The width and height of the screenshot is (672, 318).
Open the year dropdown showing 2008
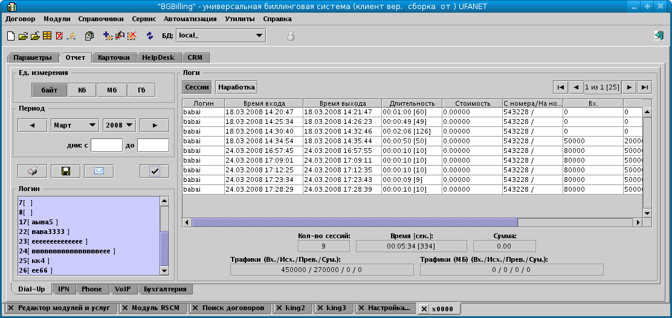tap(119, 125)
